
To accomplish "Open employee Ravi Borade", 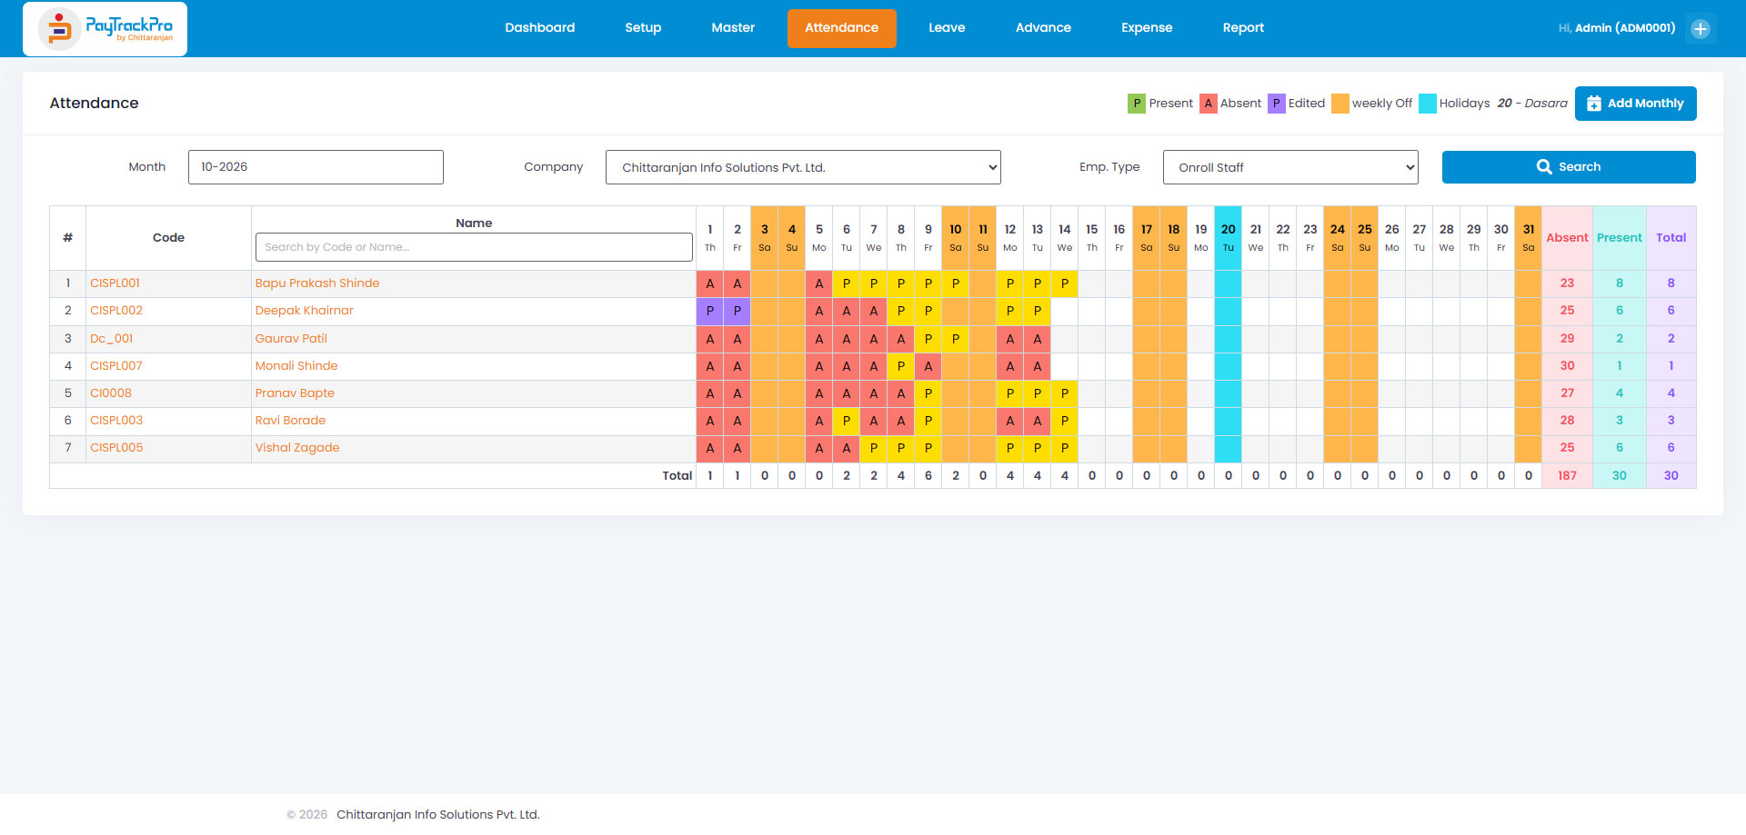I will click(x=290, y=420).
